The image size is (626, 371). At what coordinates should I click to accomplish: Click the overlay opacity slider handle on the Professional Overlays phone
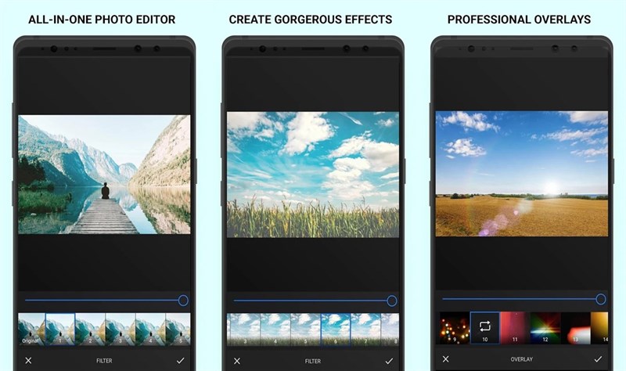601,299
